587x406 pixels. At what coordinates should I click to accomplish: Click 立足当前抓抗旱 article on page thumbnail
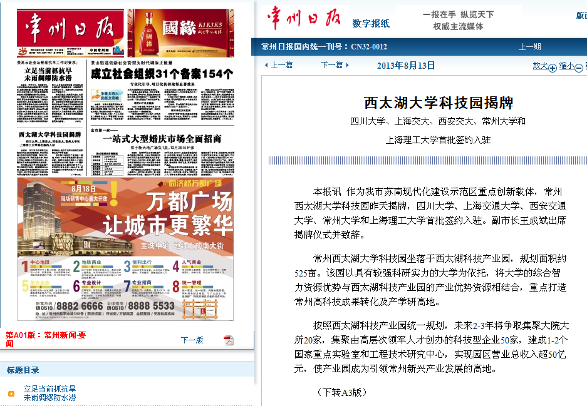coord(50,91)
